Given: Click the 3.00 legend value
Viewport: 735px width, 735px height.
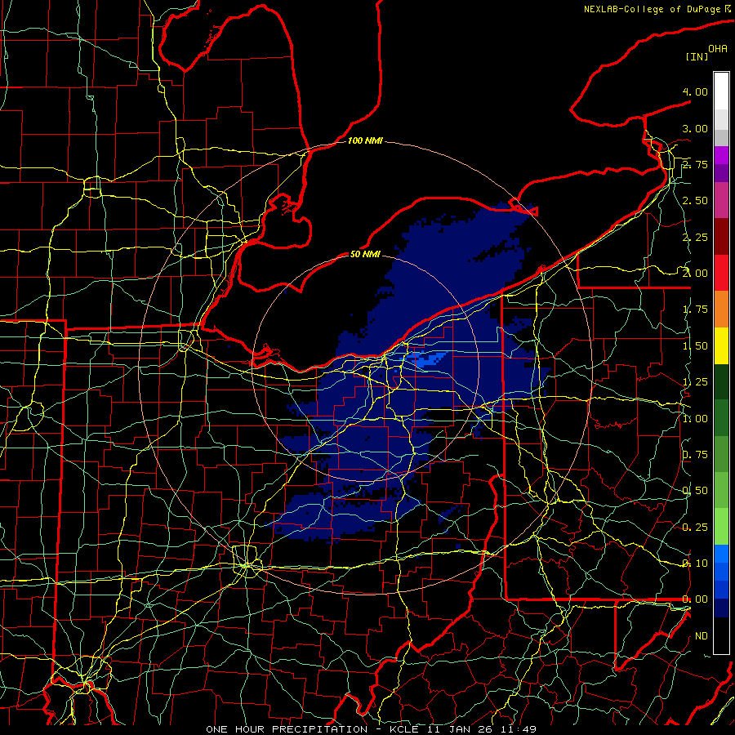Looking at the screenshot, I should click(695, 128).
